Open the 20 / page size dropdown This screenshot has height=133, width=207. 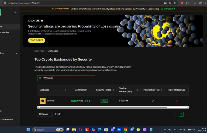[45, 114]
